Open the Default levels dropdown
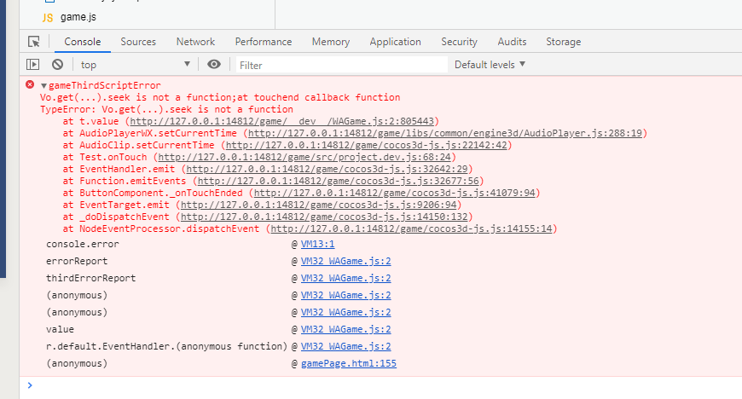Image resolution: width=742 pixels, height=399 pixels. point(490,64)
